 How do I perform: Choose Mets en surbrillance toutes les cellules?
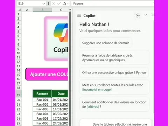point(114,87)
